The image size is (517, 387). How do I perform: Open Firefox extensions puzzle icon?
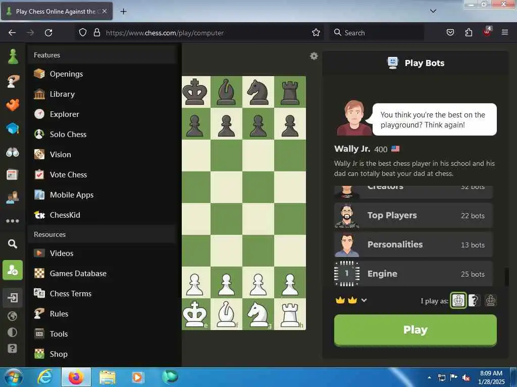pyautogui.click(x=469, y=32)
